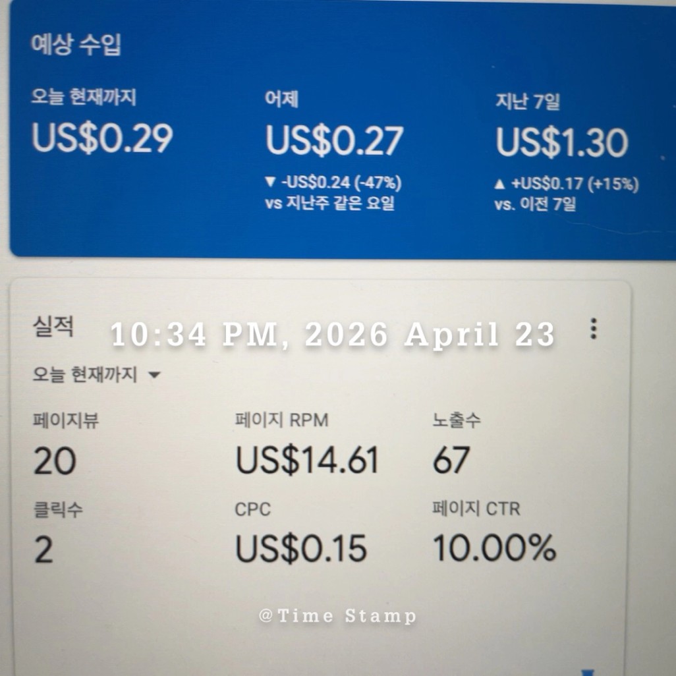Click the @Time Stamp watermark
The height and width of the screenshot is (676, 676).
pos(337,616)
